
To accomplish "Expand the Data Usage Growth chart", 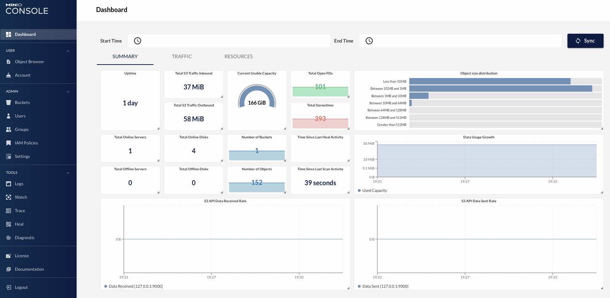I will (602, 192).
